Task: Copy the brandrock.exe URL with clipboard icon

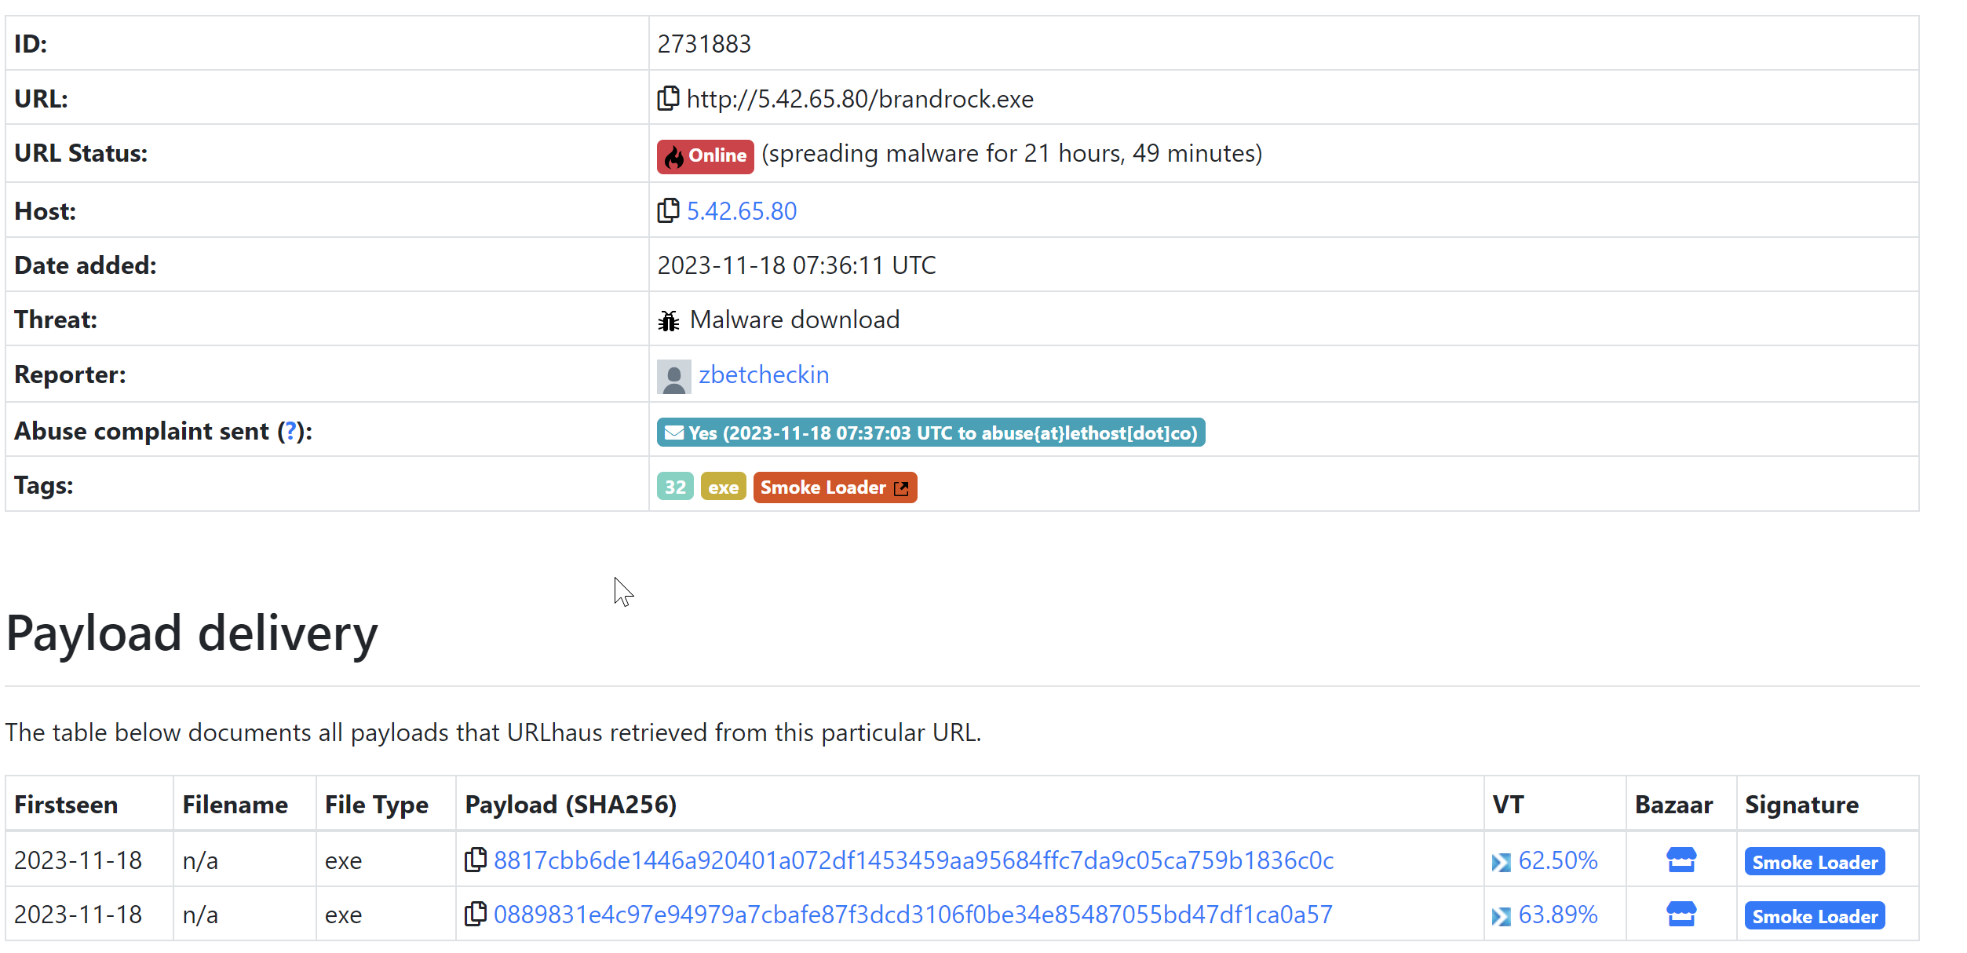Action: [x=667, y=98]
